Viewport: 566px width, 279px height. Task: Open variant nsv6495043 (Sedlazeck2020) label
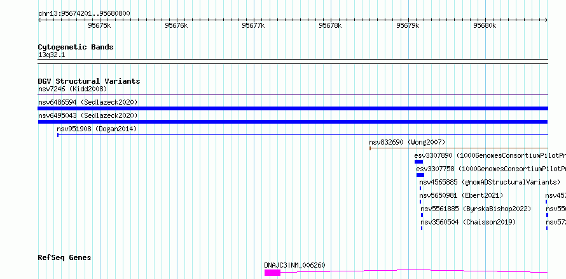[x=88, y=115]
